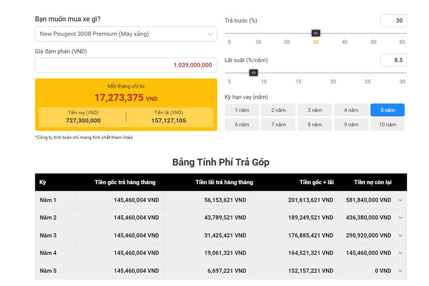The width and height of the screenshot is (429, 286).
Task: Expand the Năm 1 row chevron
Action: coord(400,200)
